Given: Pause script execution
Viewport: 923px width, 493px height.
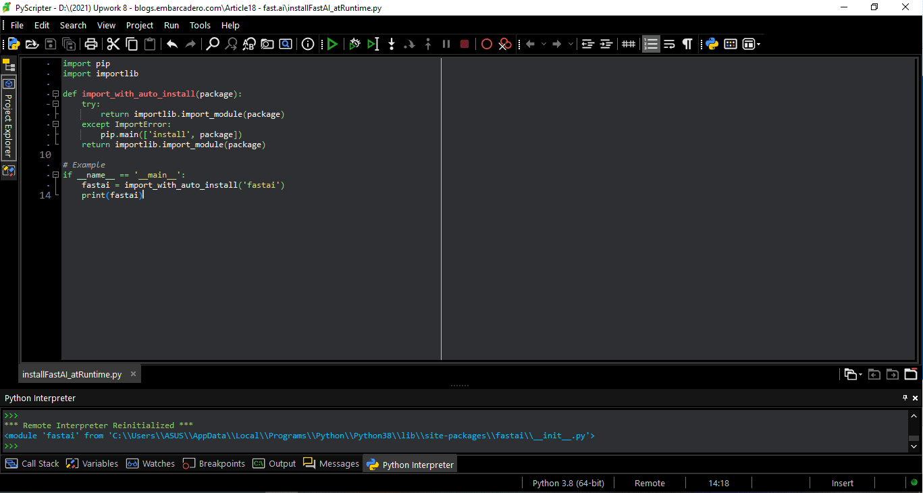Looking at the screenshot, I should [446, 44].
